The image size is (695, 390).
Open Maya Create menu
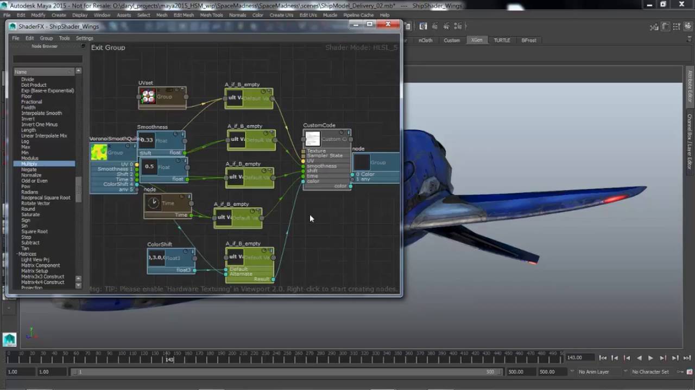click(59, 15)
